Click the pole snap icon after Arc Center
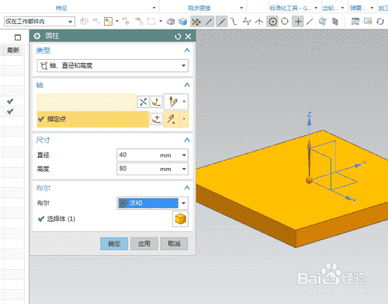This screenshot has width=388, height=304. (247, 22)
